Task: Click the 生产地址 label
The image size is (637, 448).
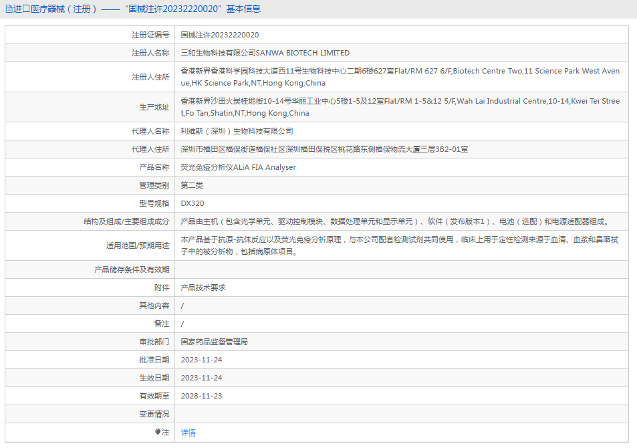Action: click(154, 107)
